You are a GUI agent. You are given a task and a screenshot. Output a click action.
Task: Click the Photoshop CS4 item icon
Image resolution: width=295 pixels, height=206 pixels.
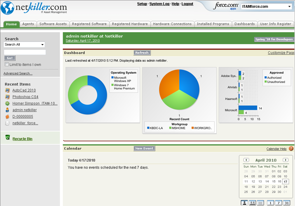7,97
